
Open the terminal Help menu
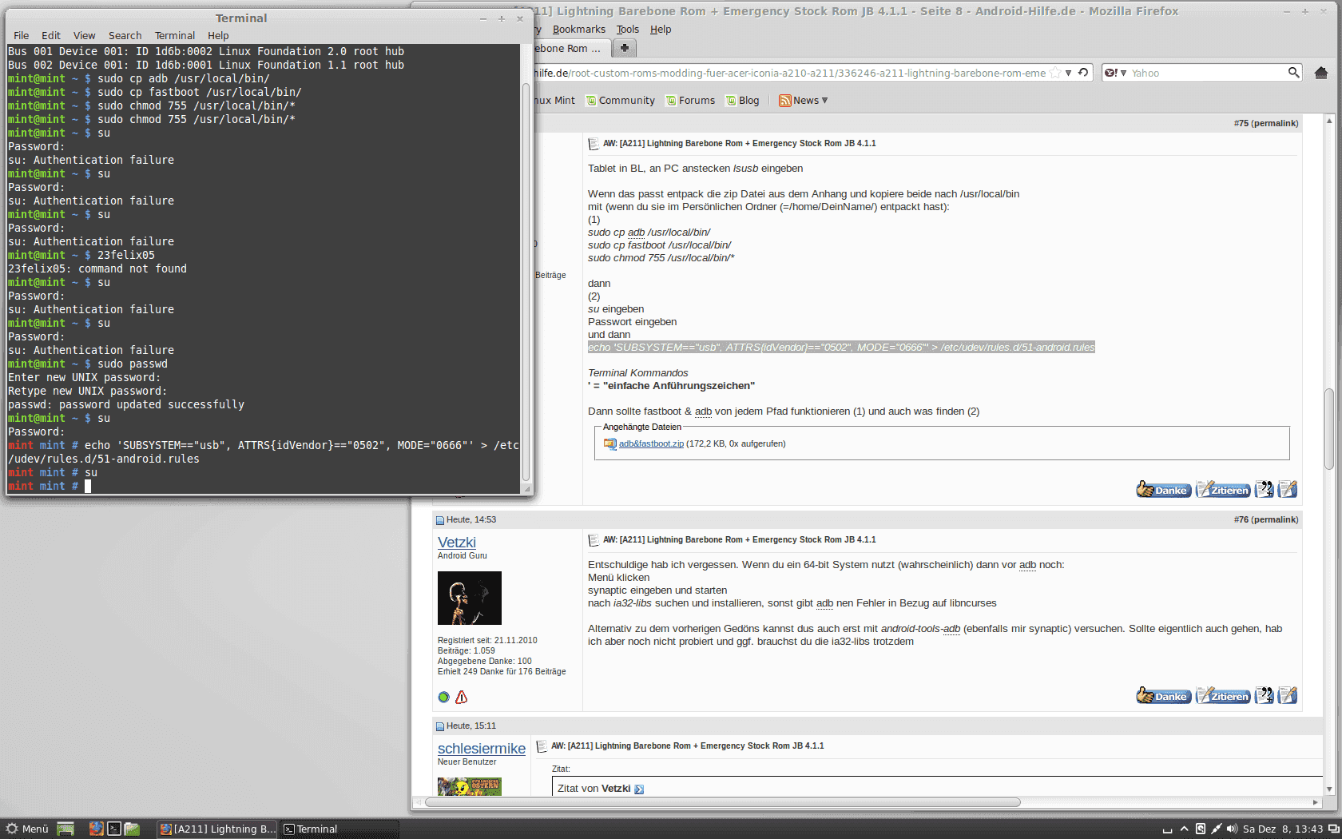click(x=218, y=35)
